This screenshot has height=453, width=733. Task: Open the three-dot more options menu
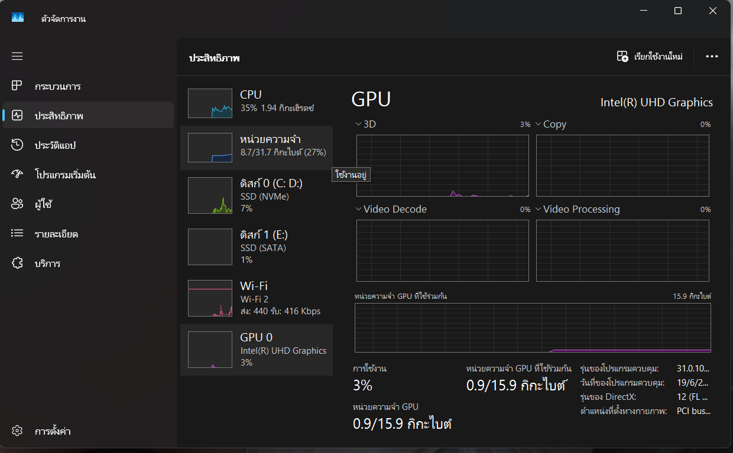pyautogui.click(x=712, y=57)
